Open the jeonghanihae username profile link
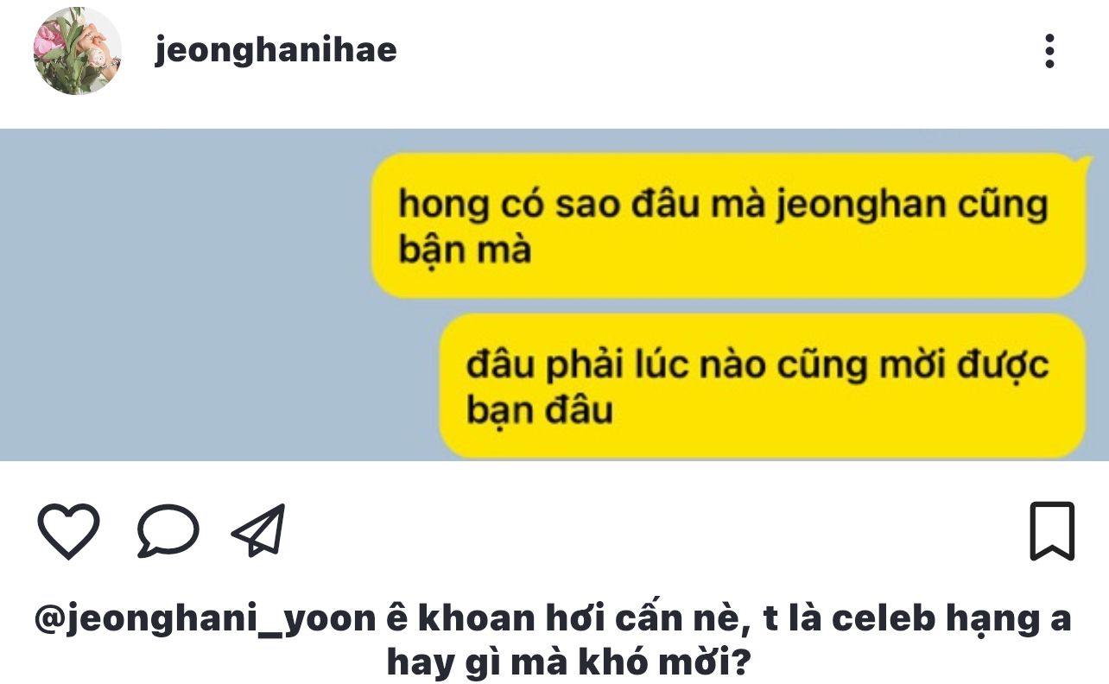This screenshot has width=1109, height=684. click(x=276, y=49)
